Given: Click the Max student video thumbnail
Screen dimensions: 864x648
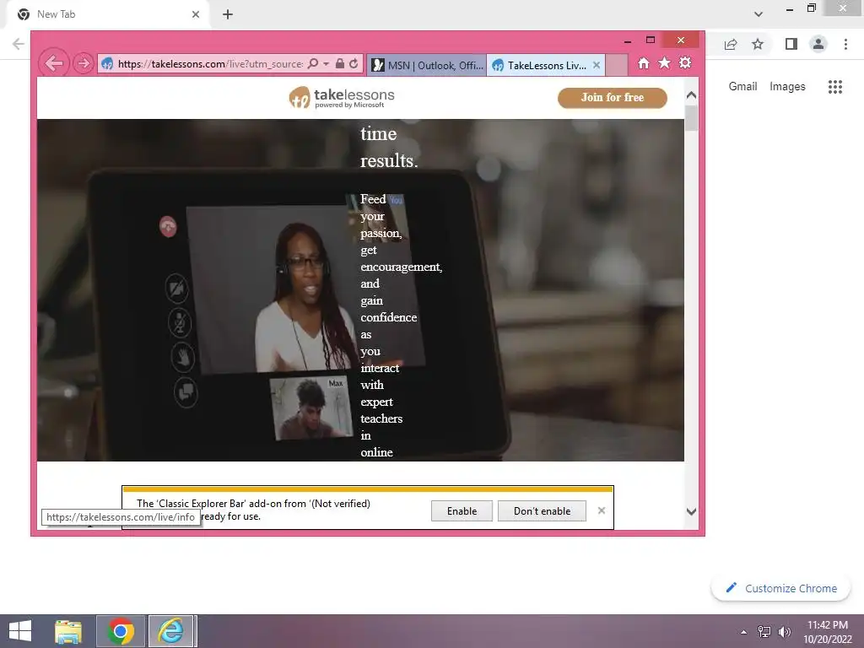Looking at the screenshot, I should click(x=312, y=408).
